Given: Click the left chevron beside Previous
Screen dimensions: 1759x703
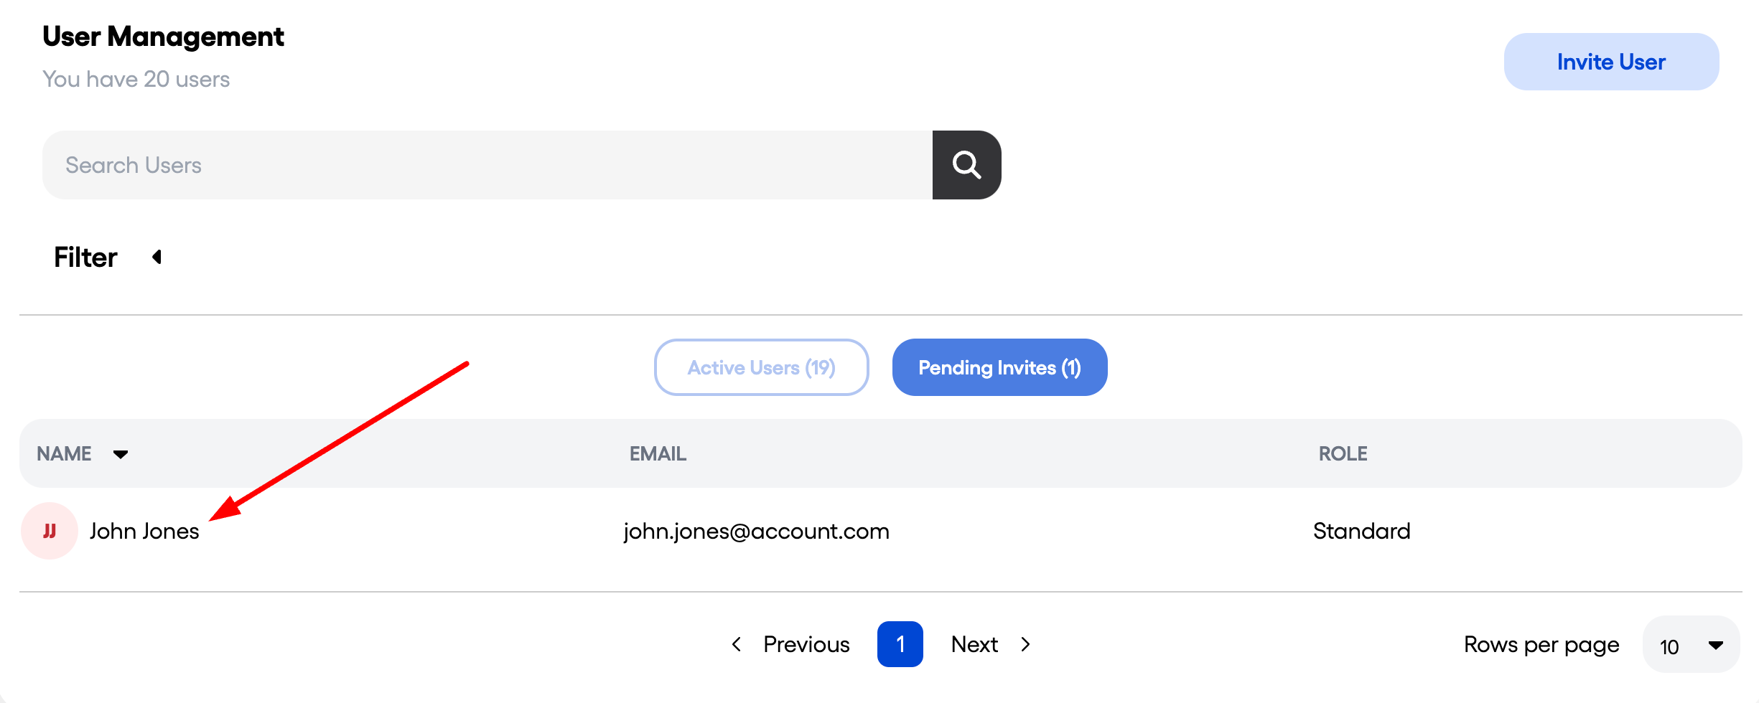Looking at the screenshot, I should coord(737,644).
